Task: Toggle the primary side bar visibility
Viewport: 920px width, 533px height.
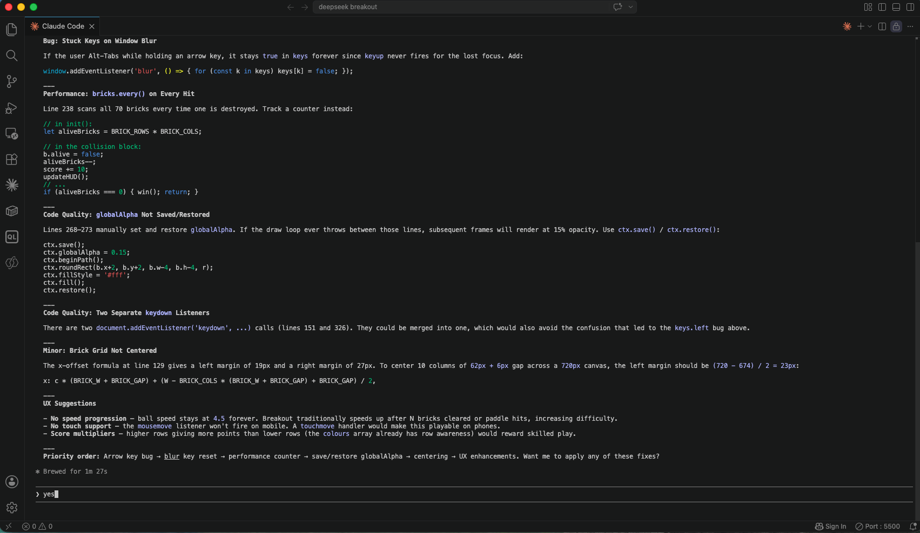Action: 882,7
